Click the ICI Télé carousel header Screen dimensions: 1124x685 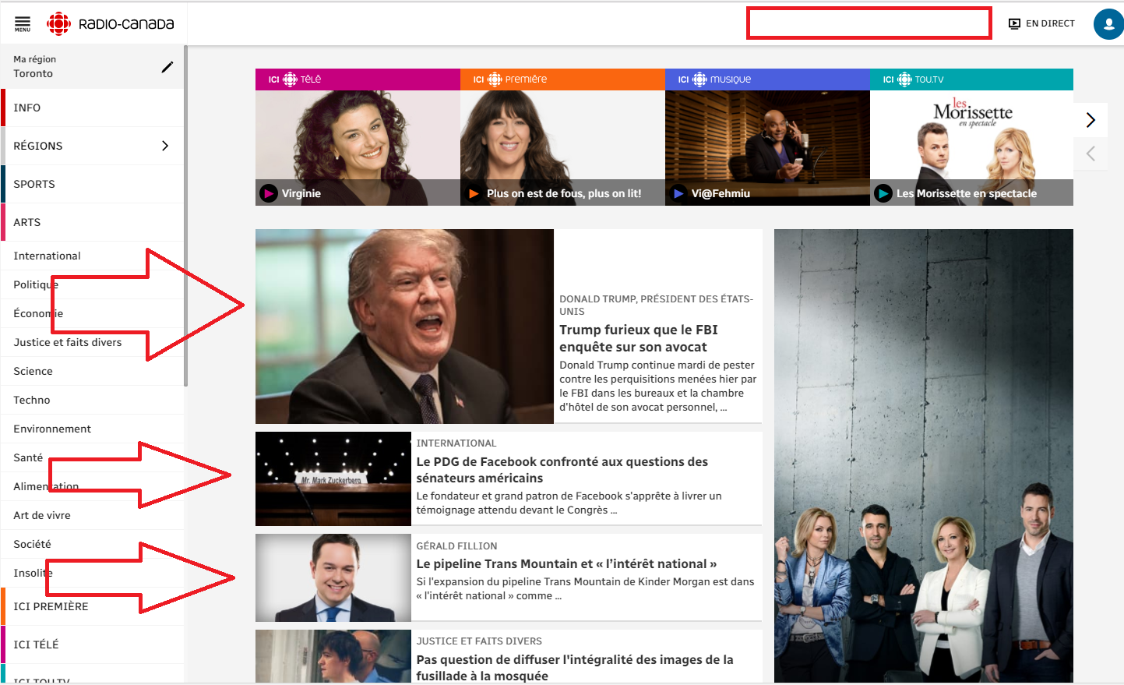[x=358, y=79]
